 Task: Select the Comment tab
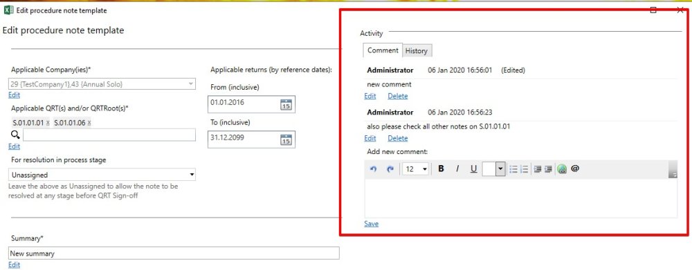point(383,50)
